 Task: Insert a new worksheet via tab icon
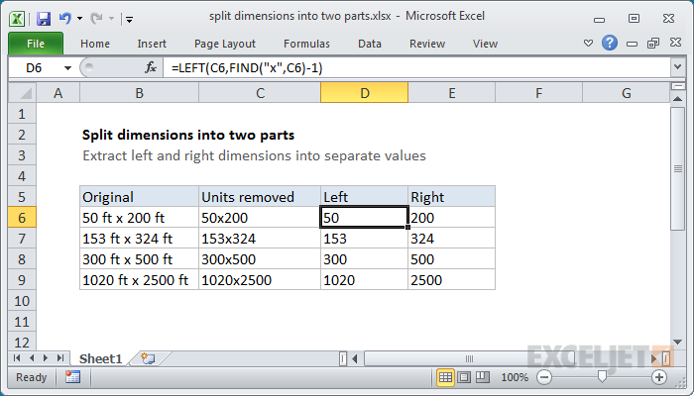point(148,358)
